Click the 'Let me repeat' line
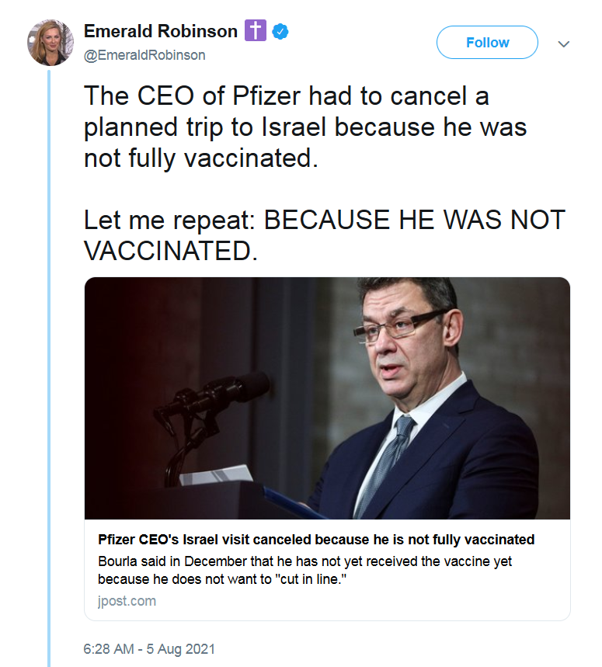602x667 pixels. [324, 220]
